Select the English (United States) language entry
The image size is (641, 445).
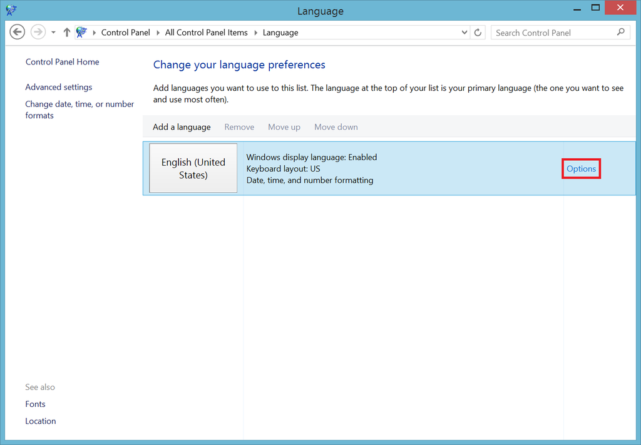[193, 168]
